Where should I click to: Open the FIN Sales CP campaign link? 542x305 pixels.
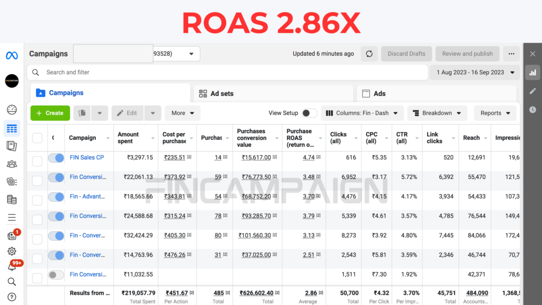(86, 157)
